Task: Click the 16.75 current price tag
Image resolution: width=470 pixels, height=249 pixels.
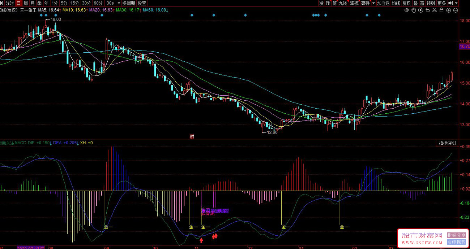Action: point(464,47)
